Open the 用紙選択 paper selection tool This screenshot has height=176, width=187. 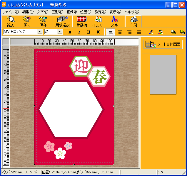point(62,21)
